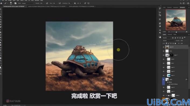Image resolution: width=190 pixels, height=106 pixels.
Task: Select the Zoom tool in left toolbar
Action: click(x=1, y=61)
